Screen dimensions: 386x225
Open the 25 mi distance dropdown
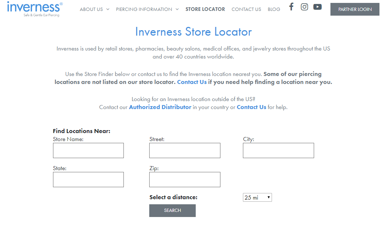point(257,197)
